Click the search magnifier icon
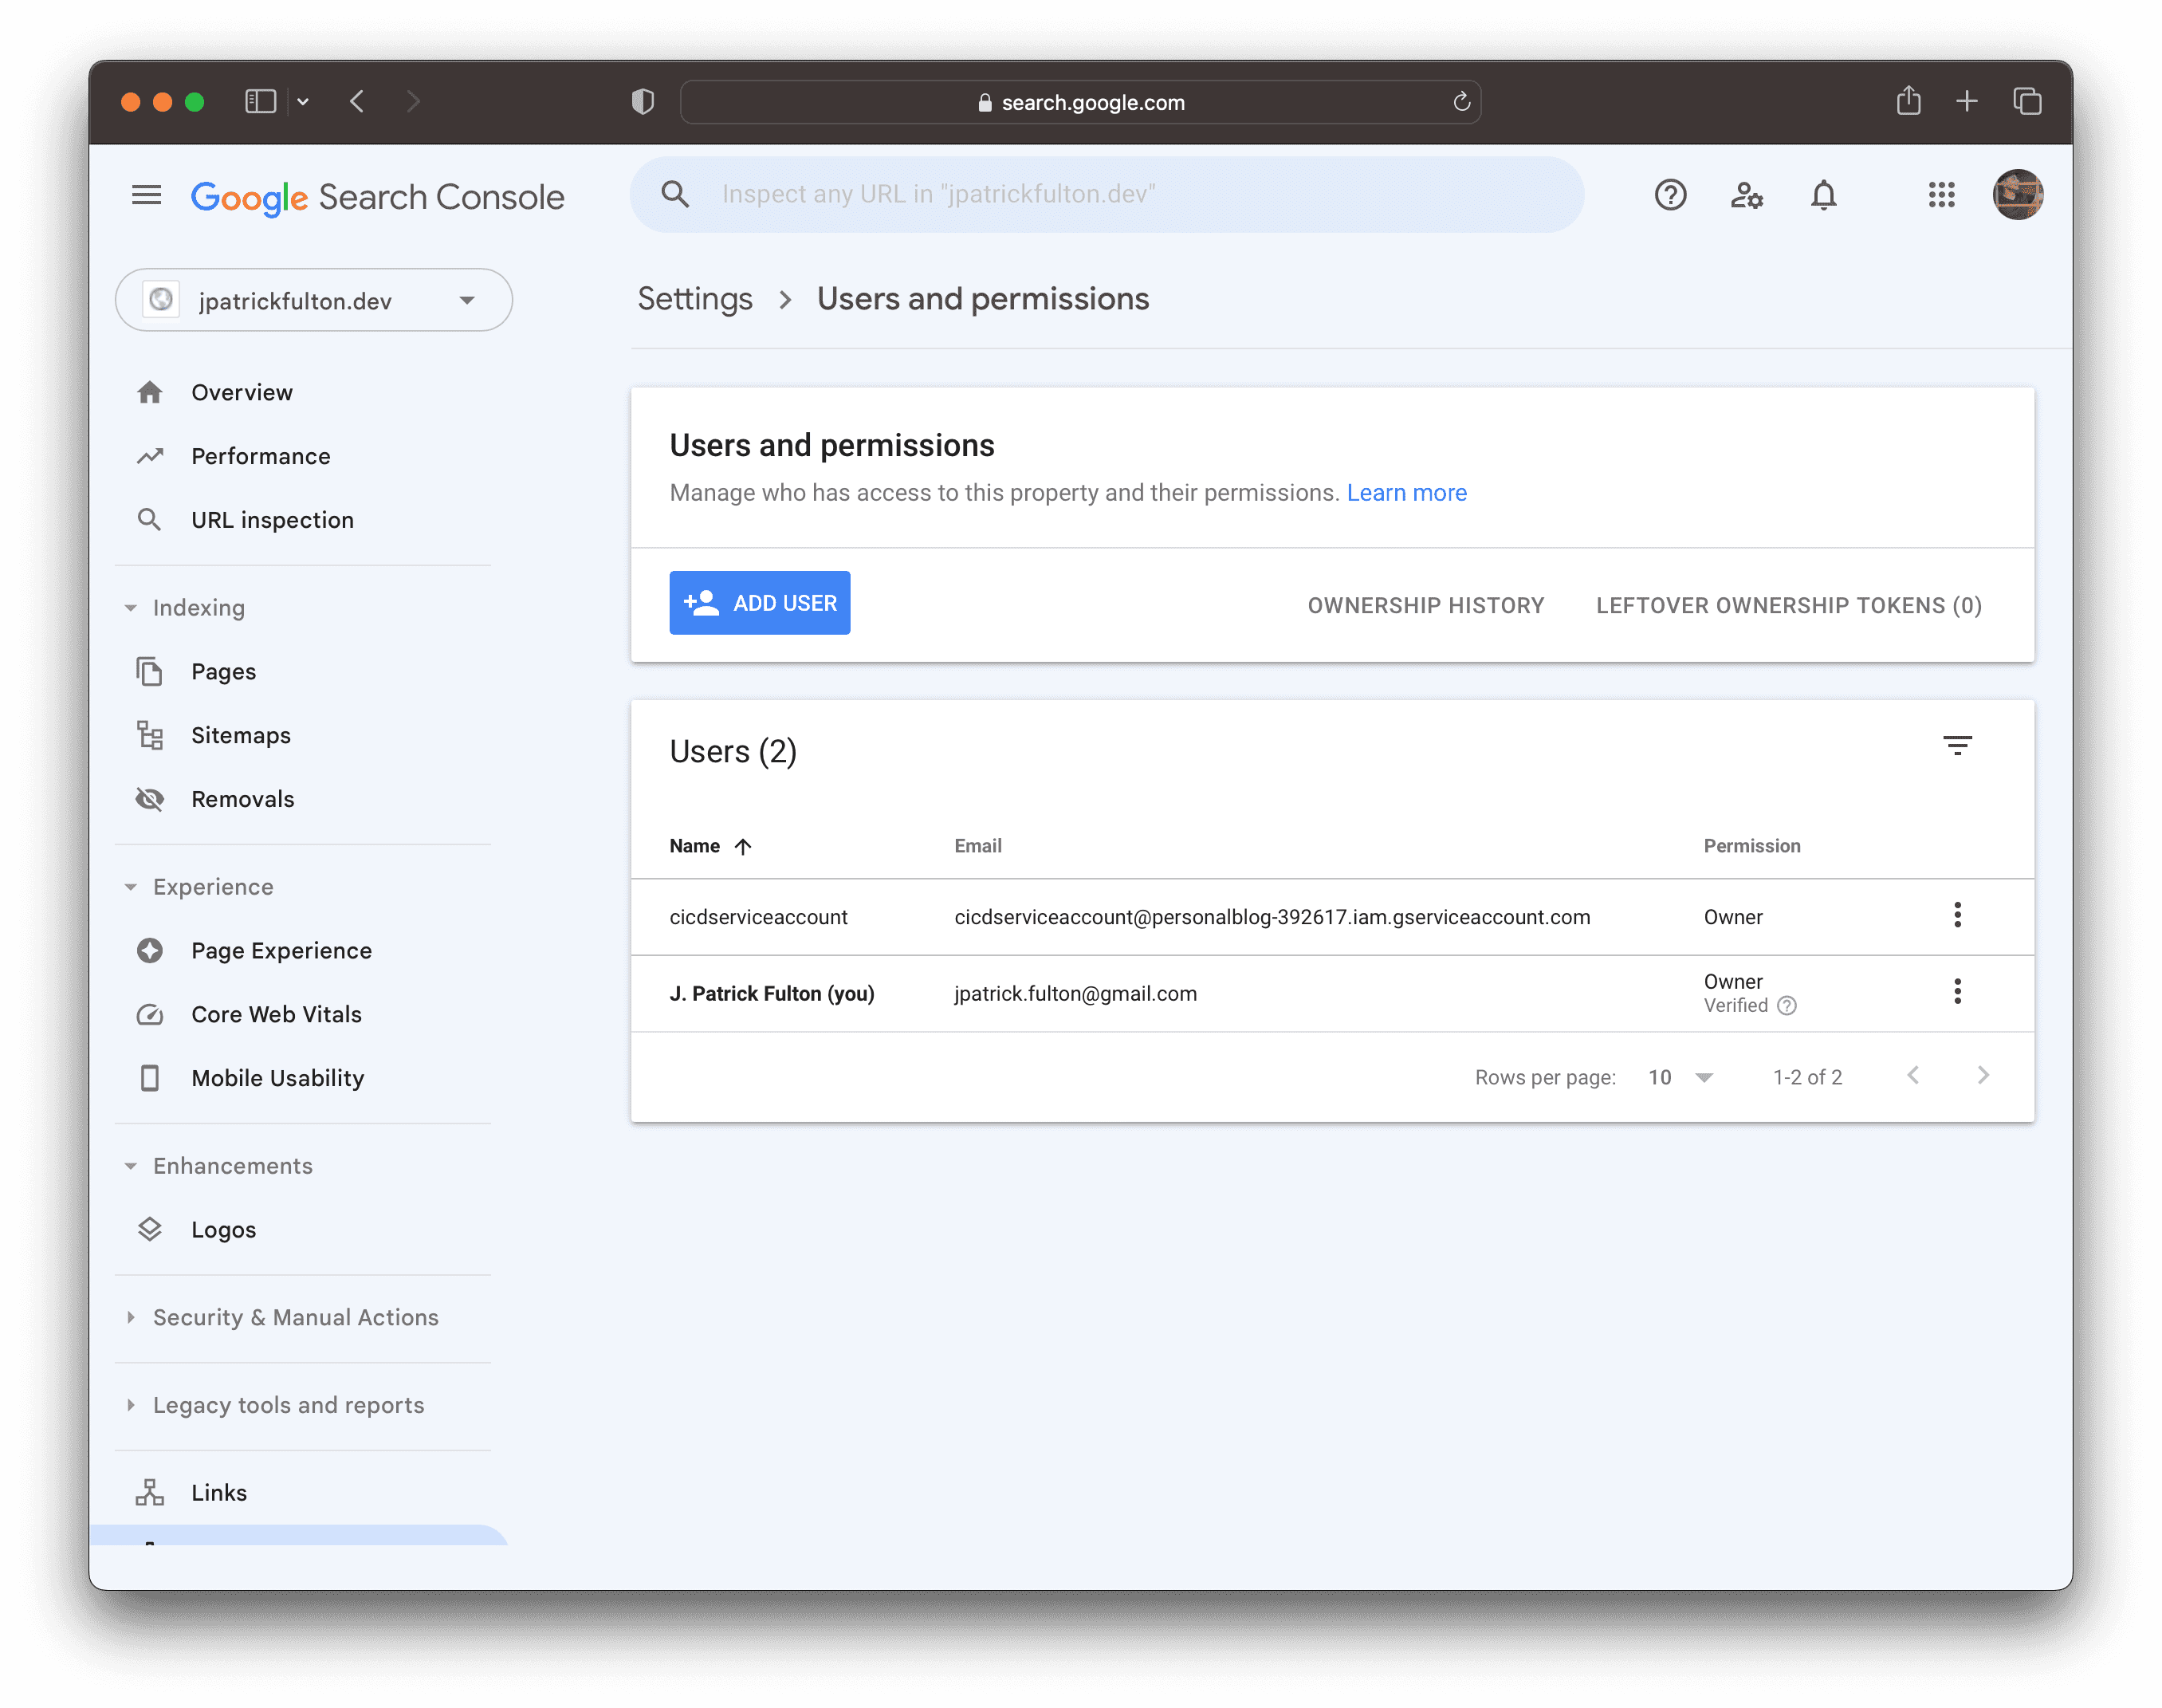This screenshot has height=1708, width=2162. pos(676,194)
